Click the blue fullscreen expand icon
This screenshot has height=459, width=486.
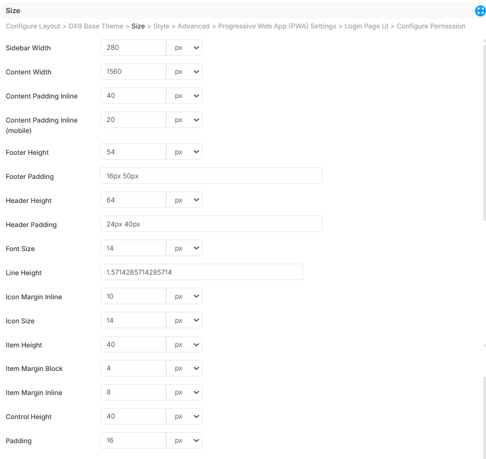pyautogui.click(x=480, y=11)
